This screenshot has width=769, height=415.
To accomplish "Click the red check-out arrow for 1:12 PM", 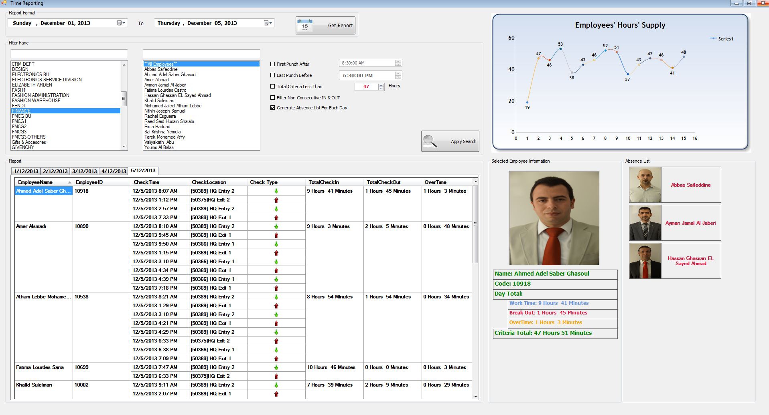I will point(276,200).
